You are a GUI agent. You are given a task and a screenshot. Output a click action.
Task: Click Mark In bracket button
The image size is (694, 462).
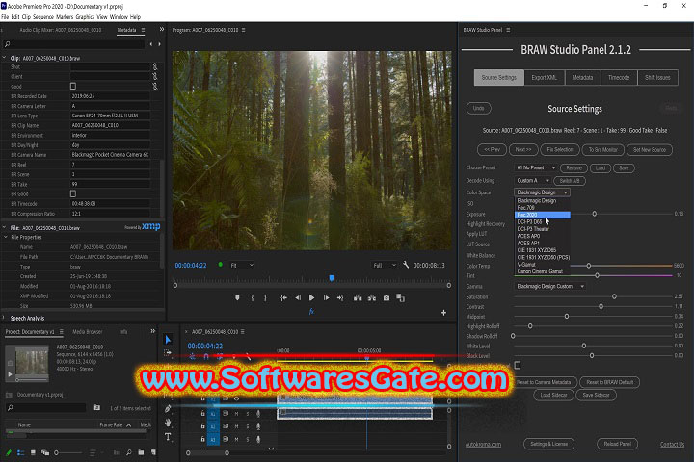point(253,298)
